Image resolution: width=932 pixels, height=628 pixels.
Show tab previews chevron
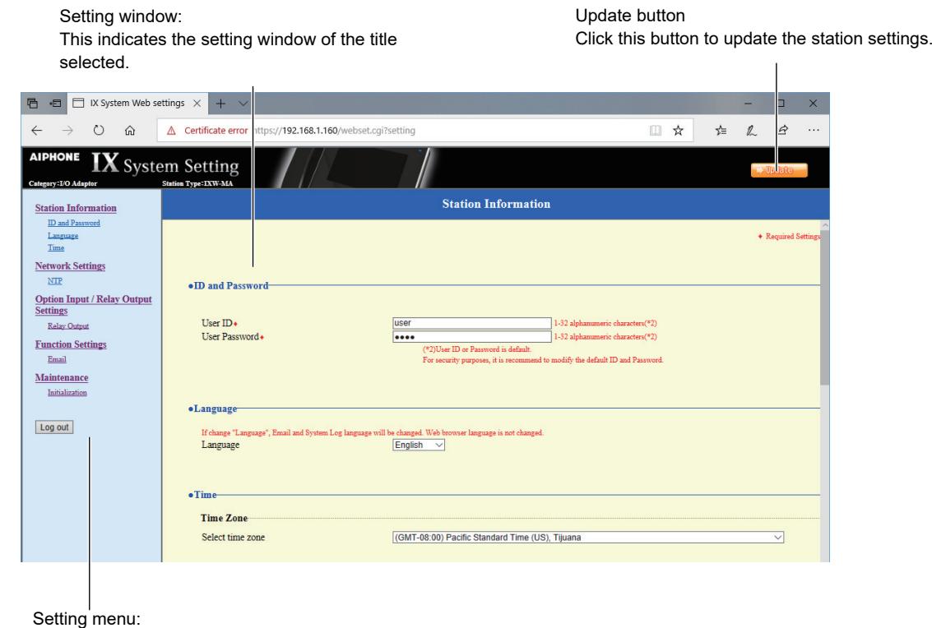tap(243, 104)
